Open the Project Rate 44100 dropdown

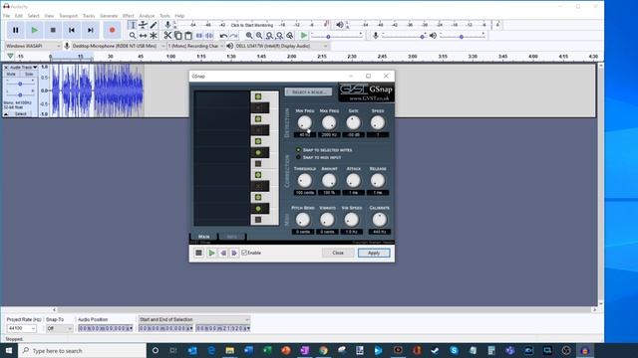21,328
